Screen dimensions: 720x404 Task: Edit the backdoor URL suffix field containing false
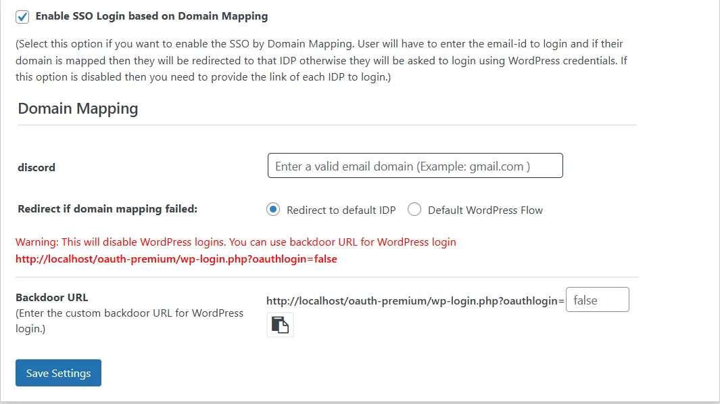[597, 299]
